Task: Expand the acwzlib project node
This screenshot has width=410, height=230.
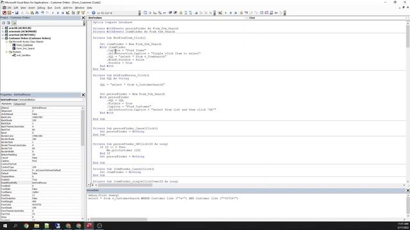Action: pos(3,28)
